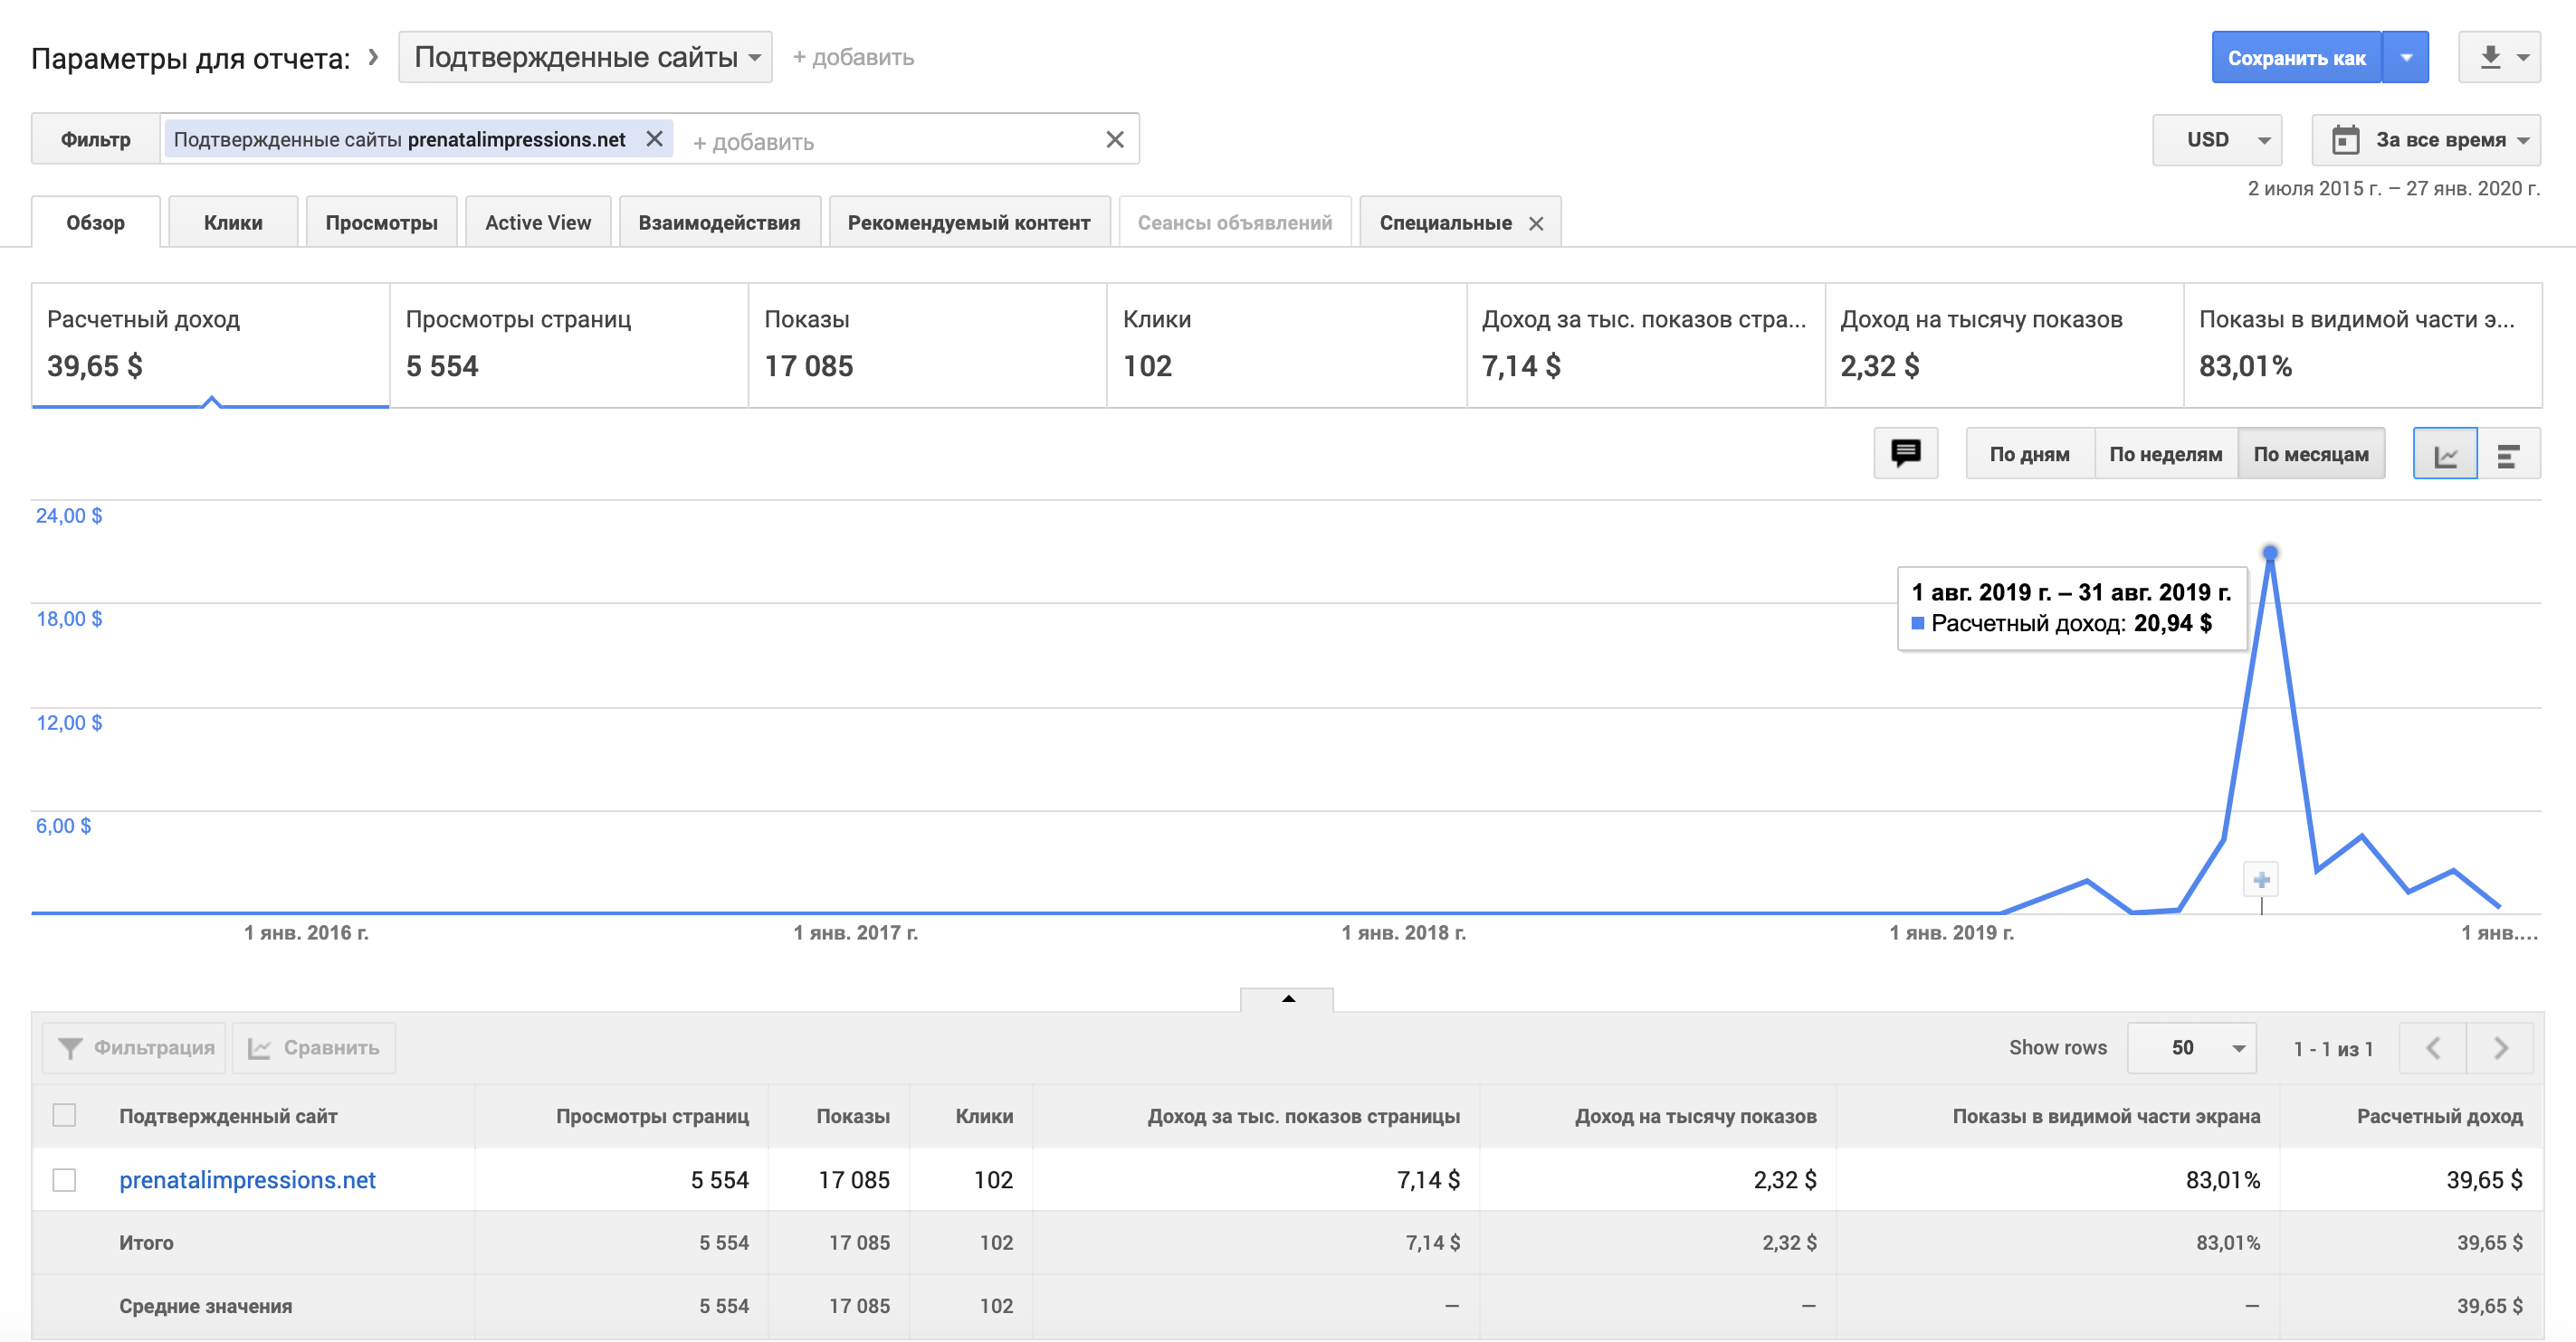Select the По дням grouping
Viewport: 2576px width, 1342px height.
(x=2029, y=455)
